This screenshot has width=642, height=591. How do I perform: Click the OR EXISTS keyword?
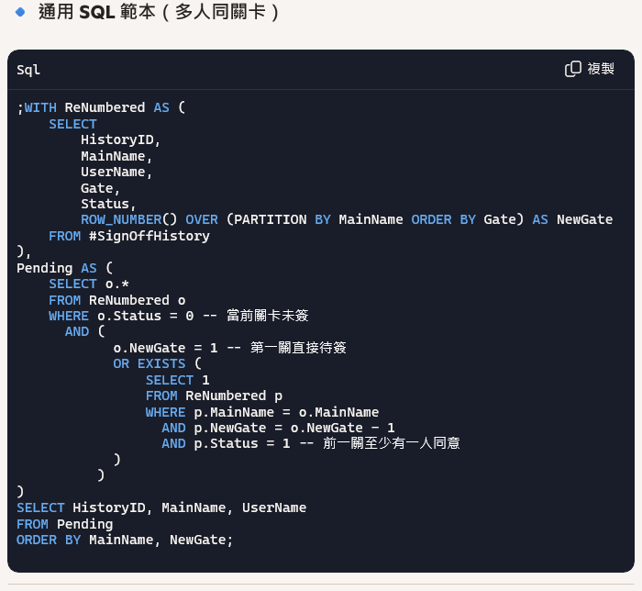149,363
